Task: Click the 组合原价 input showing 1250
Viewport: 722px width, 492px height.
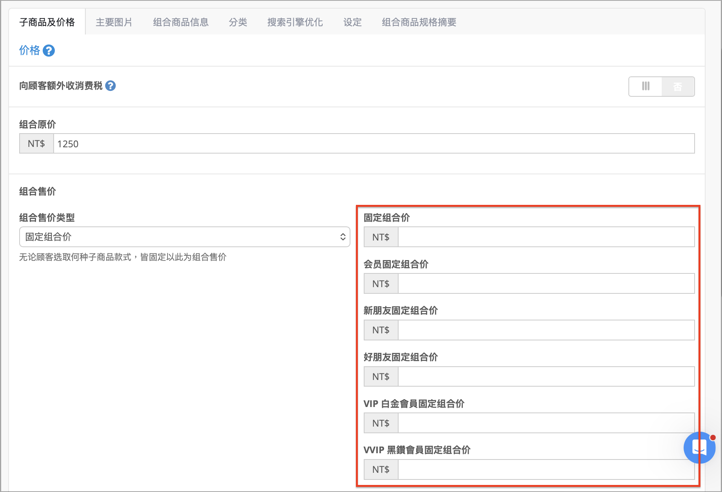Action: [374, 143]
